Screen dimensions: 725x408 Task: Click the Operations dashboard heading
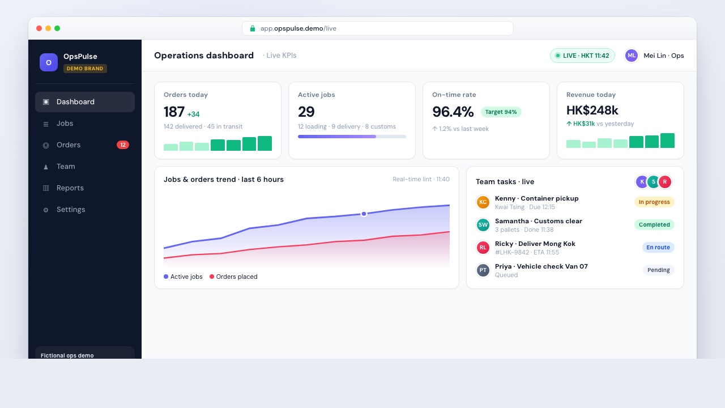pos(204,56)
